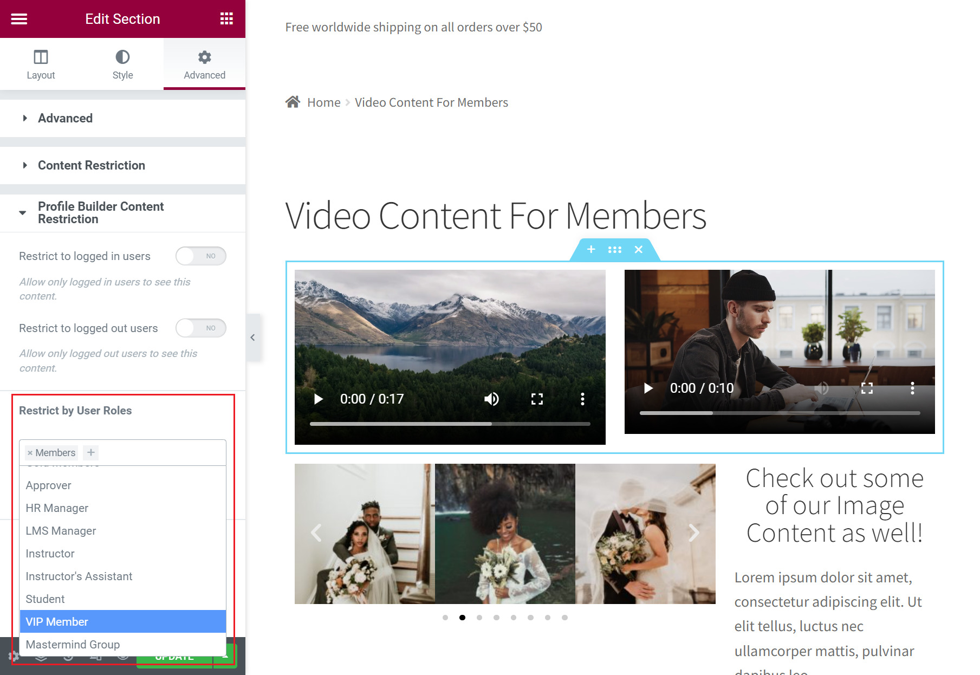Collapse the Elementor side panel

(x=253, y=337)
